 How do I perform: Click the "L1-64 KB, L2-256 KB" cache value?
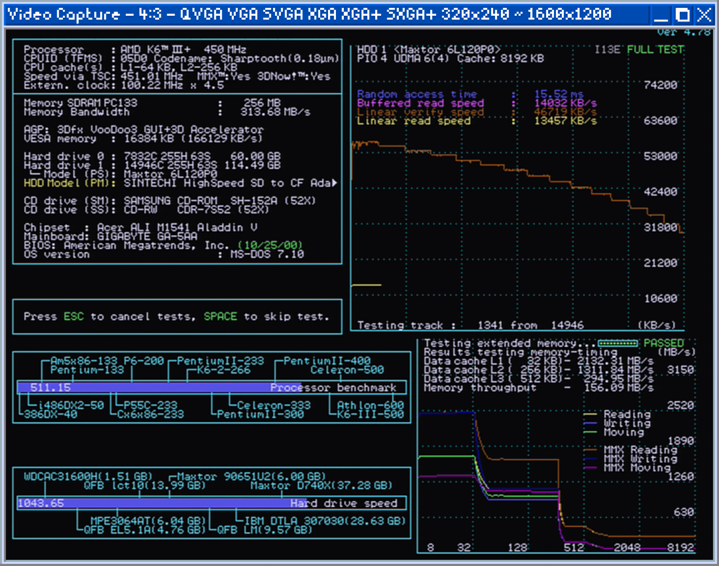click(x=179, y=67)
